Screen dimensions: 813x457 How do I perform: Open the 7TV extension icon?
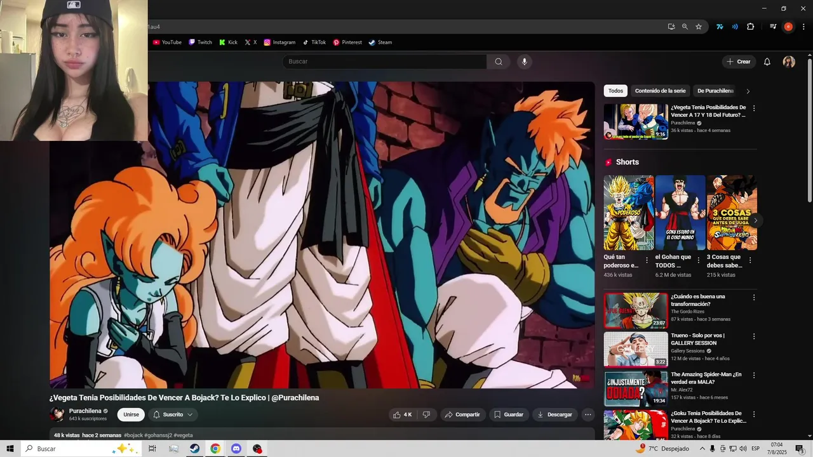click(720, 27)
